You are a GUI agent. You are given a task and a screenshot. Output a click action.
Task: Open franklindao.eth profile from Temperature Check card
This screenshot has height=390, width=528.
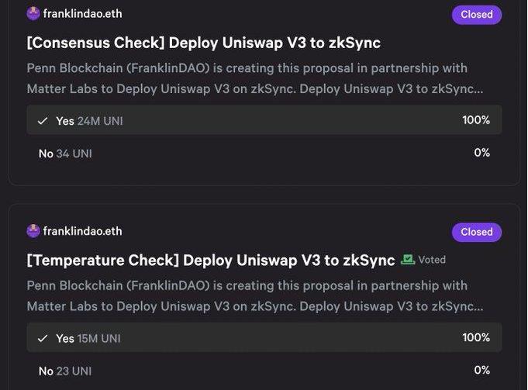(82, 231)
